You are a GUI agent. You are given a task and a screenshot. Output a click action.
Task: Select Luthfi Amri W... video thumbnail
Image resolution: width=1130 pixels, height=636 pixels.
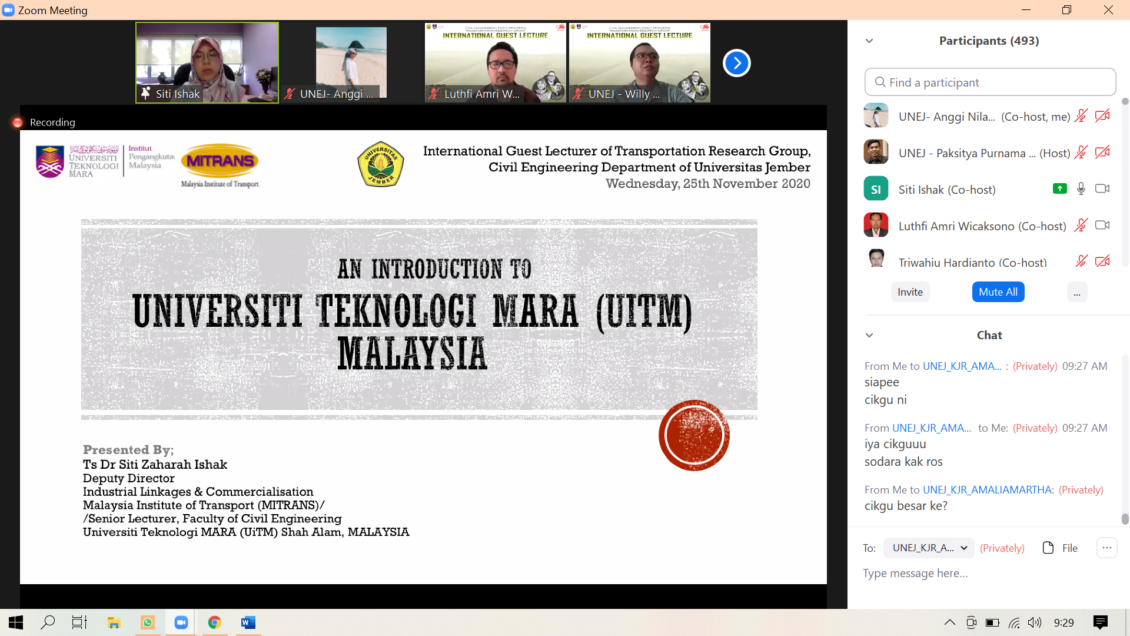496,63
